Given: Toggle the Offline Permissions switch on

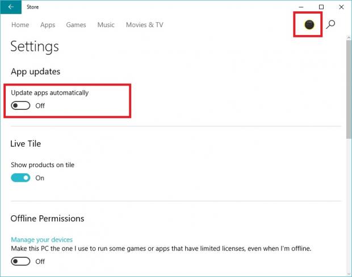Looking at the screenshot, I should click(21, 261).
